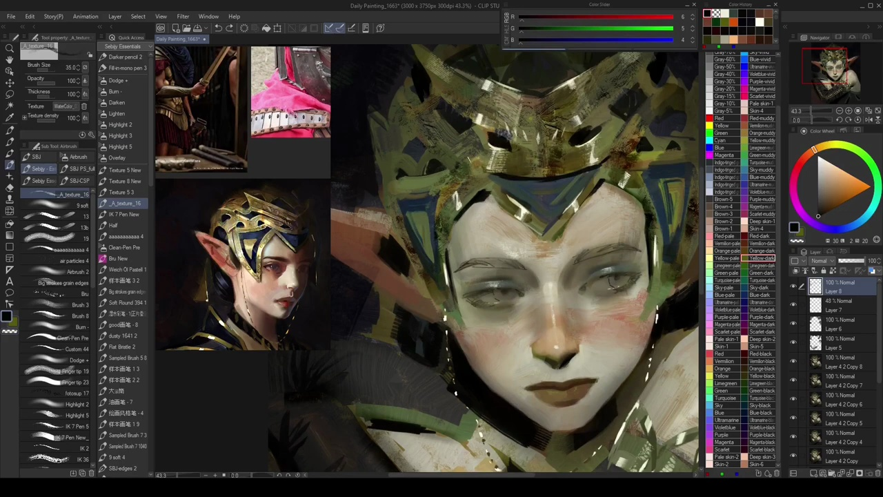This screenshot has width=883, height=497.
Task: Open the Animation menu
Action: click(x=86, y=17)
